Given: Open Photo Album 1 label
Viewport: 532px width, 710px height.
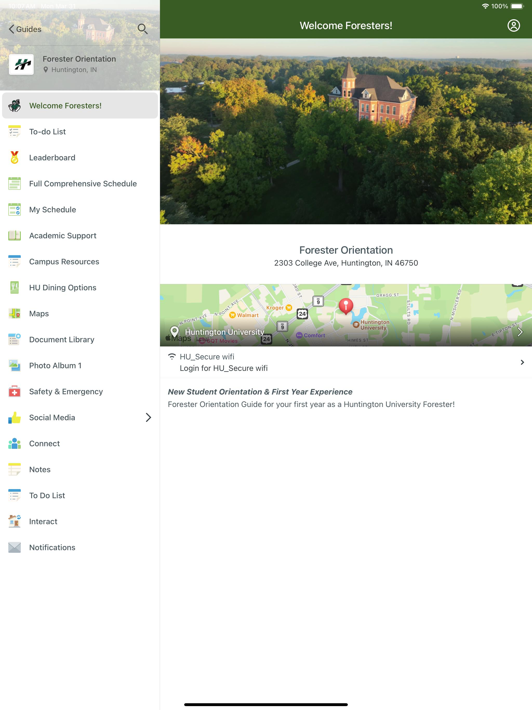Looking at the screenshot, I should point(55,366).
